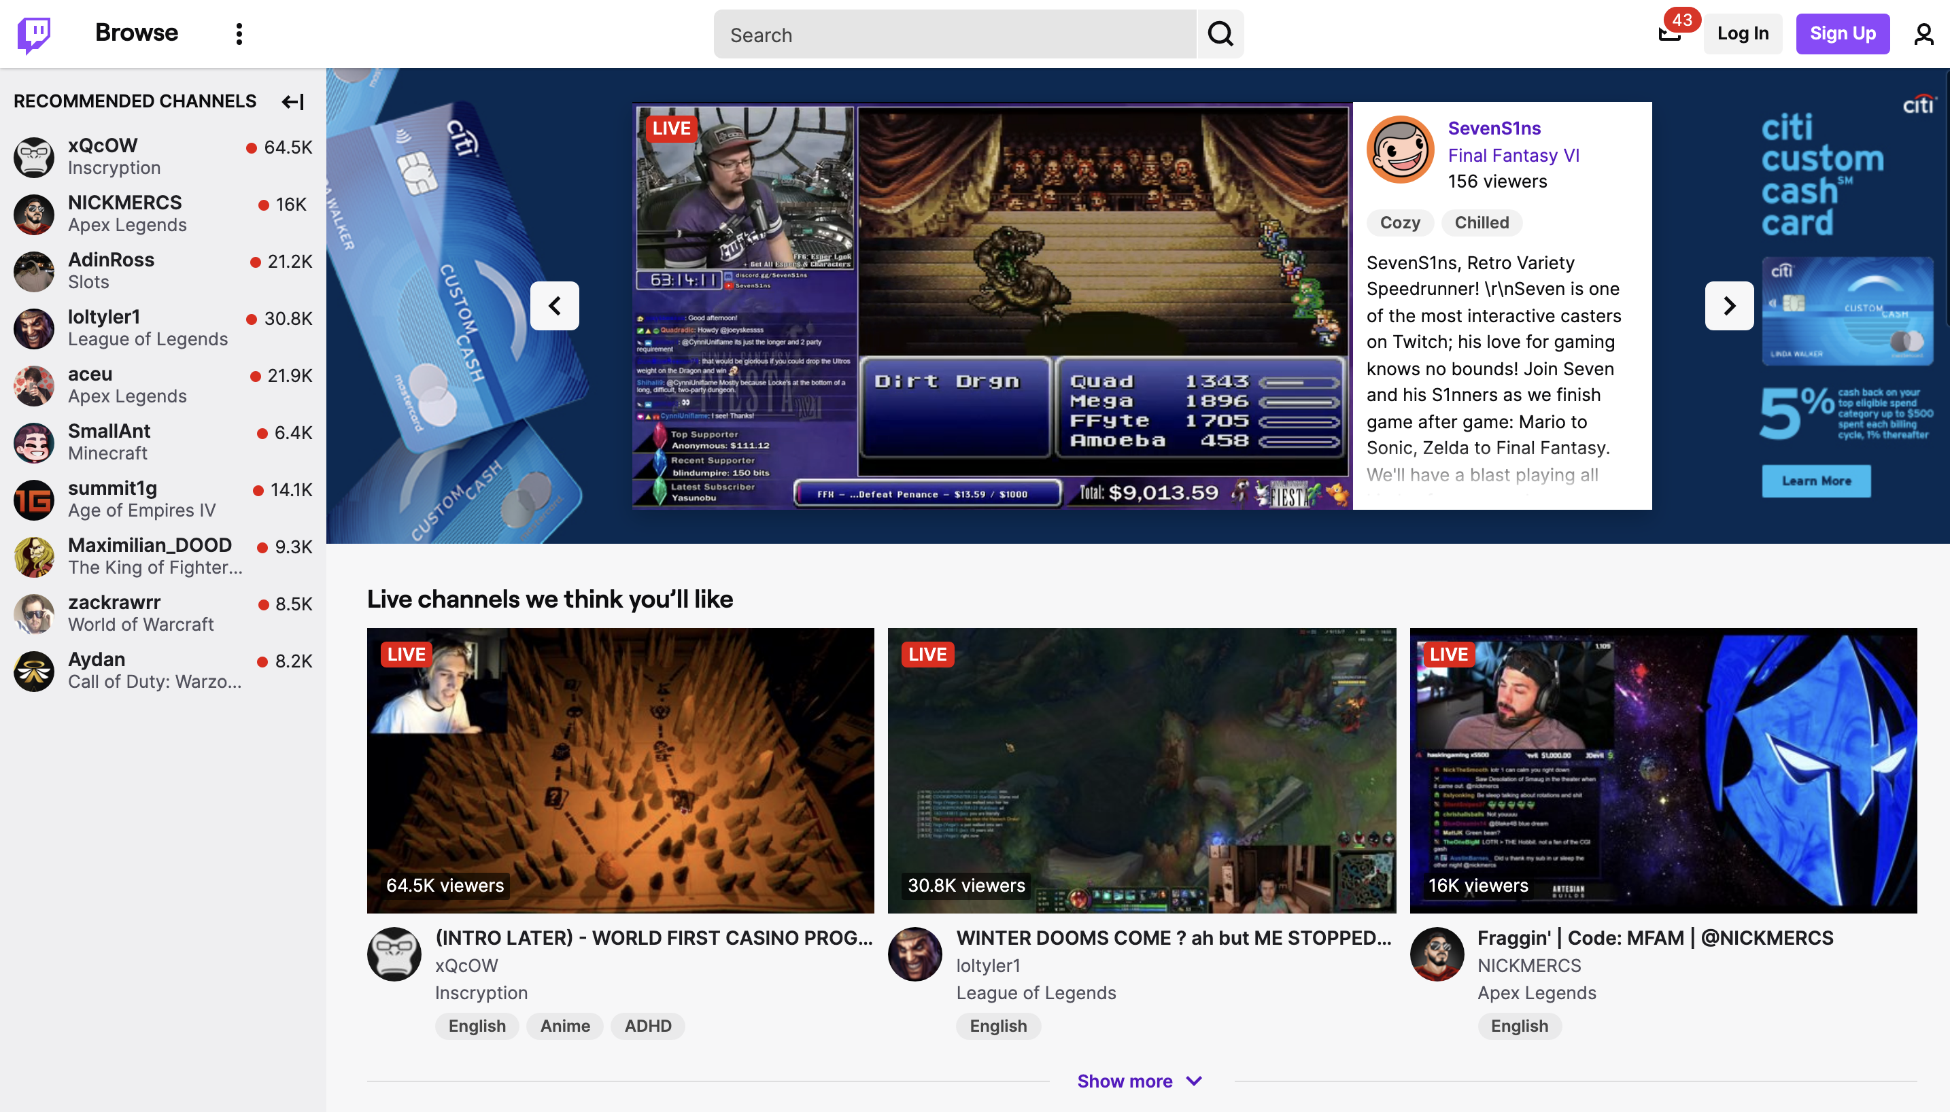
Task: Click into the search input field
Action: tap(956, 33)
